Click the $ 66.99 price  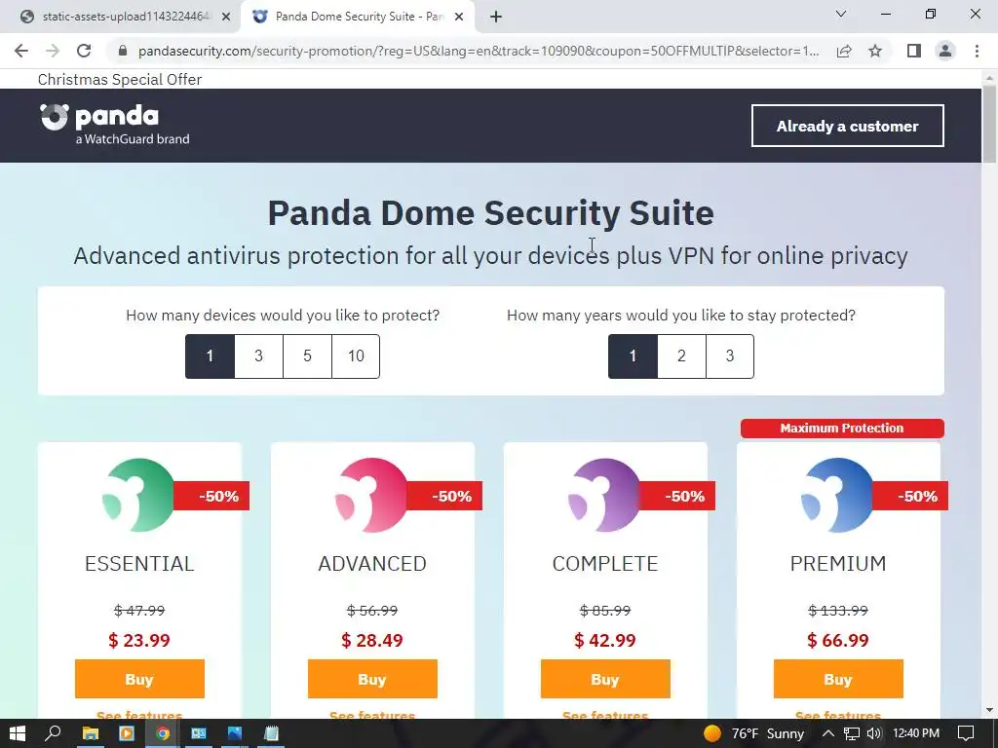(x=838, y=640)
